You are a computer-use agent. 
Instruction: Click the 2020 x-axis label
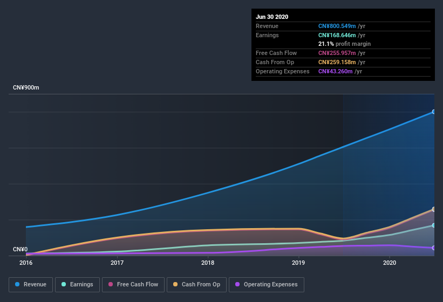tap(390, 263)
